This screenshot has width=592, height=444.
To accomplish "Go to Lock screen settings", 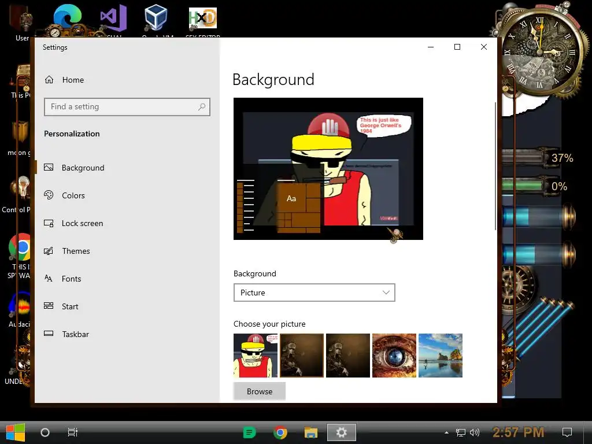I will (82, 223).
